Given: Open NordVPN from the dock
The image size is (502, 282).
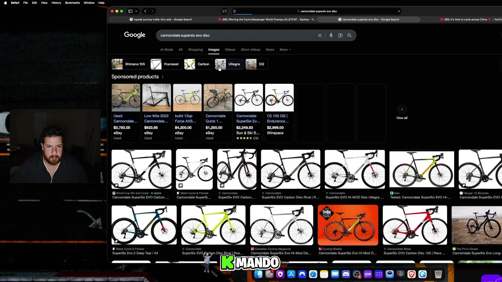Looking at the screenshot, I should coord(302,274).
